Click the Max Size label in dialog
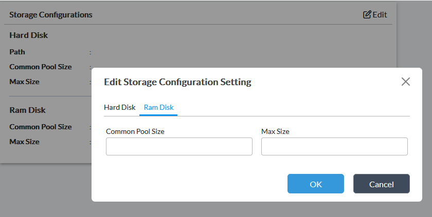The height and width of the screenshot is (217, 432). [x=275, y=131]
